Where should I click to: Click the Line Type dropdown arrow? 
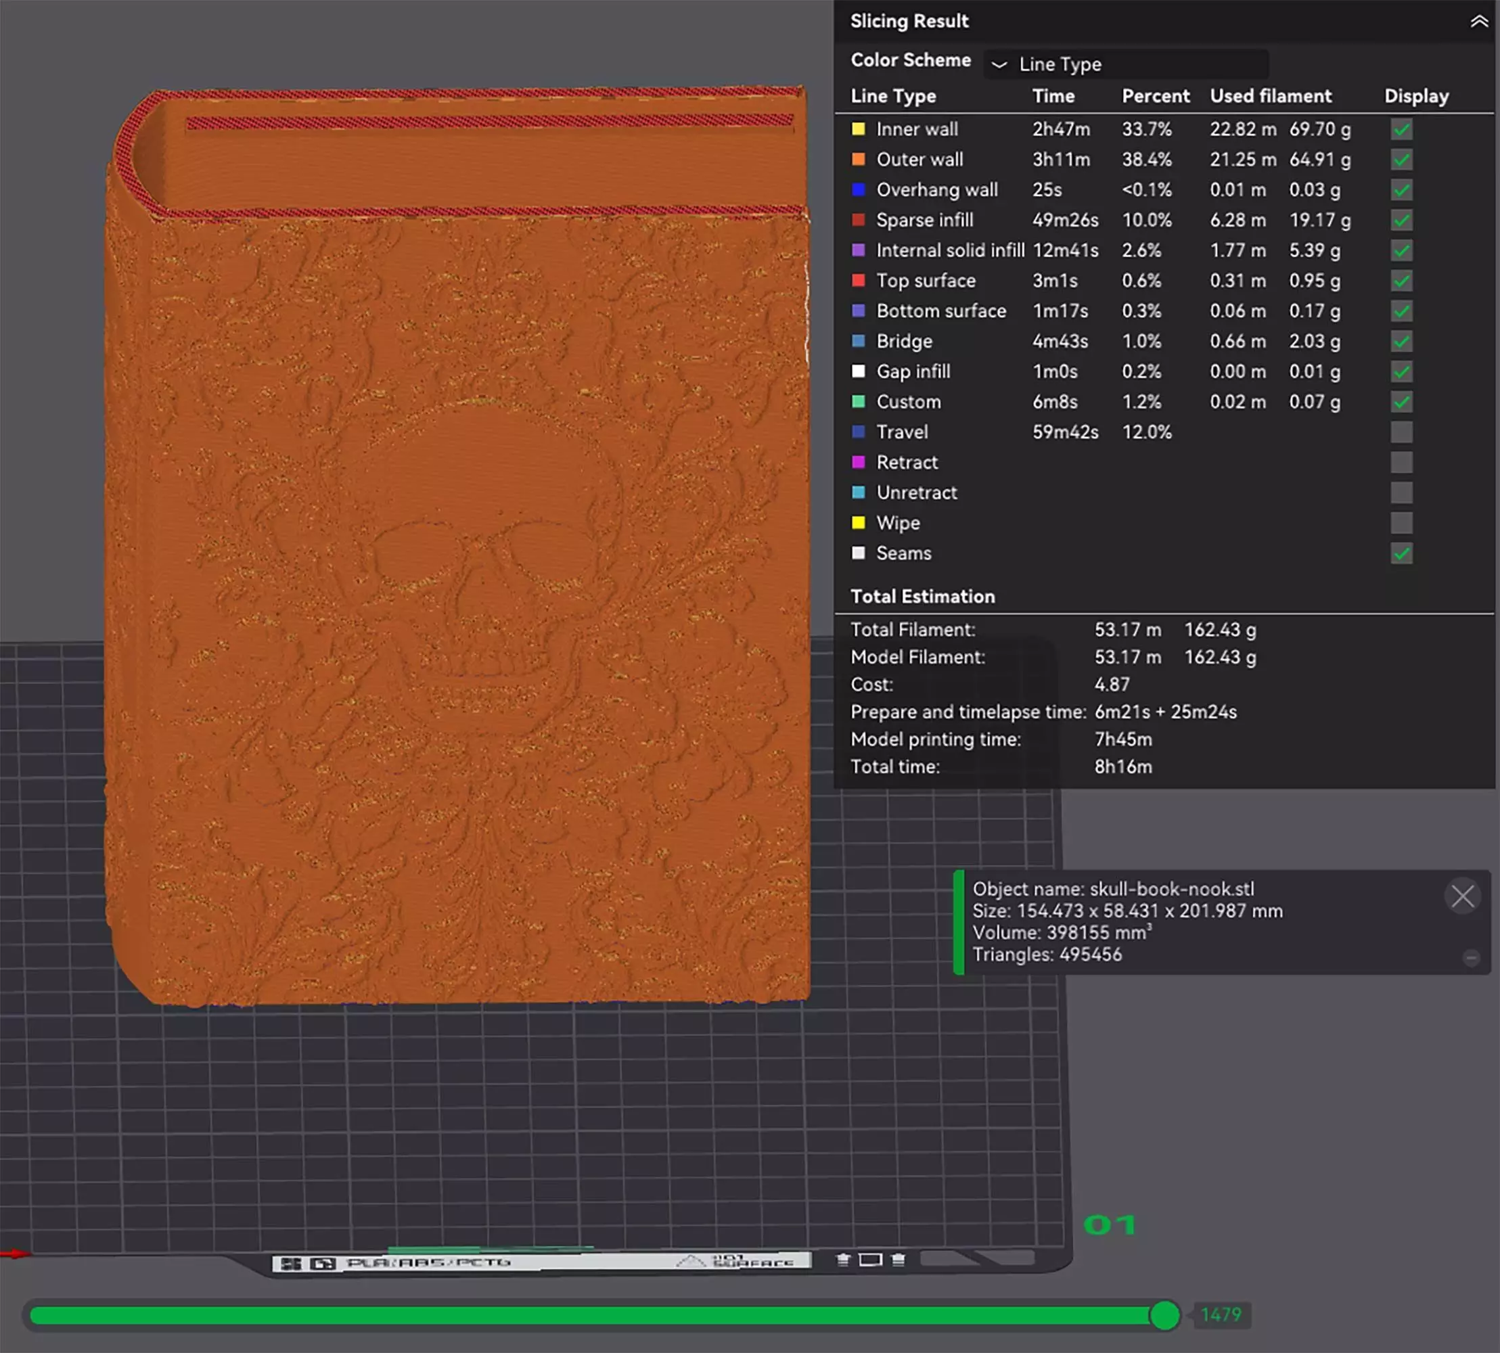click(x=1000, y=65)
